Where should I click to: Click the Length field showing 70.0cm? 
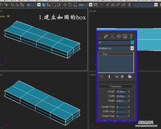pyautogui.click(x=121, y=92)
